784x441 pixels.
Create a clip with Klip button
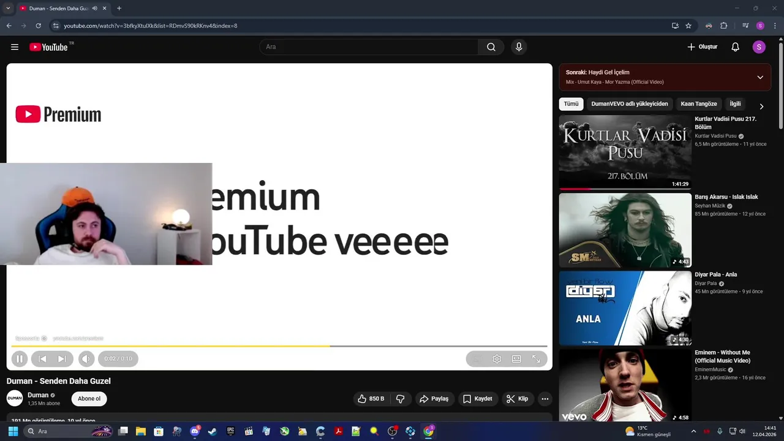click(518, 399)
